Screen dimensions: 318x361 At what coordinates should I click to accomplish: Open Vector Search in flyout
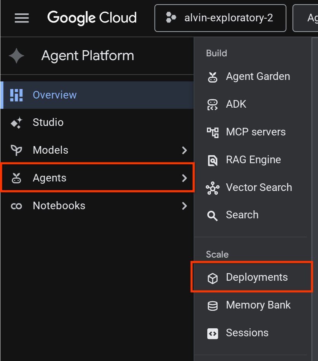[x=253, y=188]
